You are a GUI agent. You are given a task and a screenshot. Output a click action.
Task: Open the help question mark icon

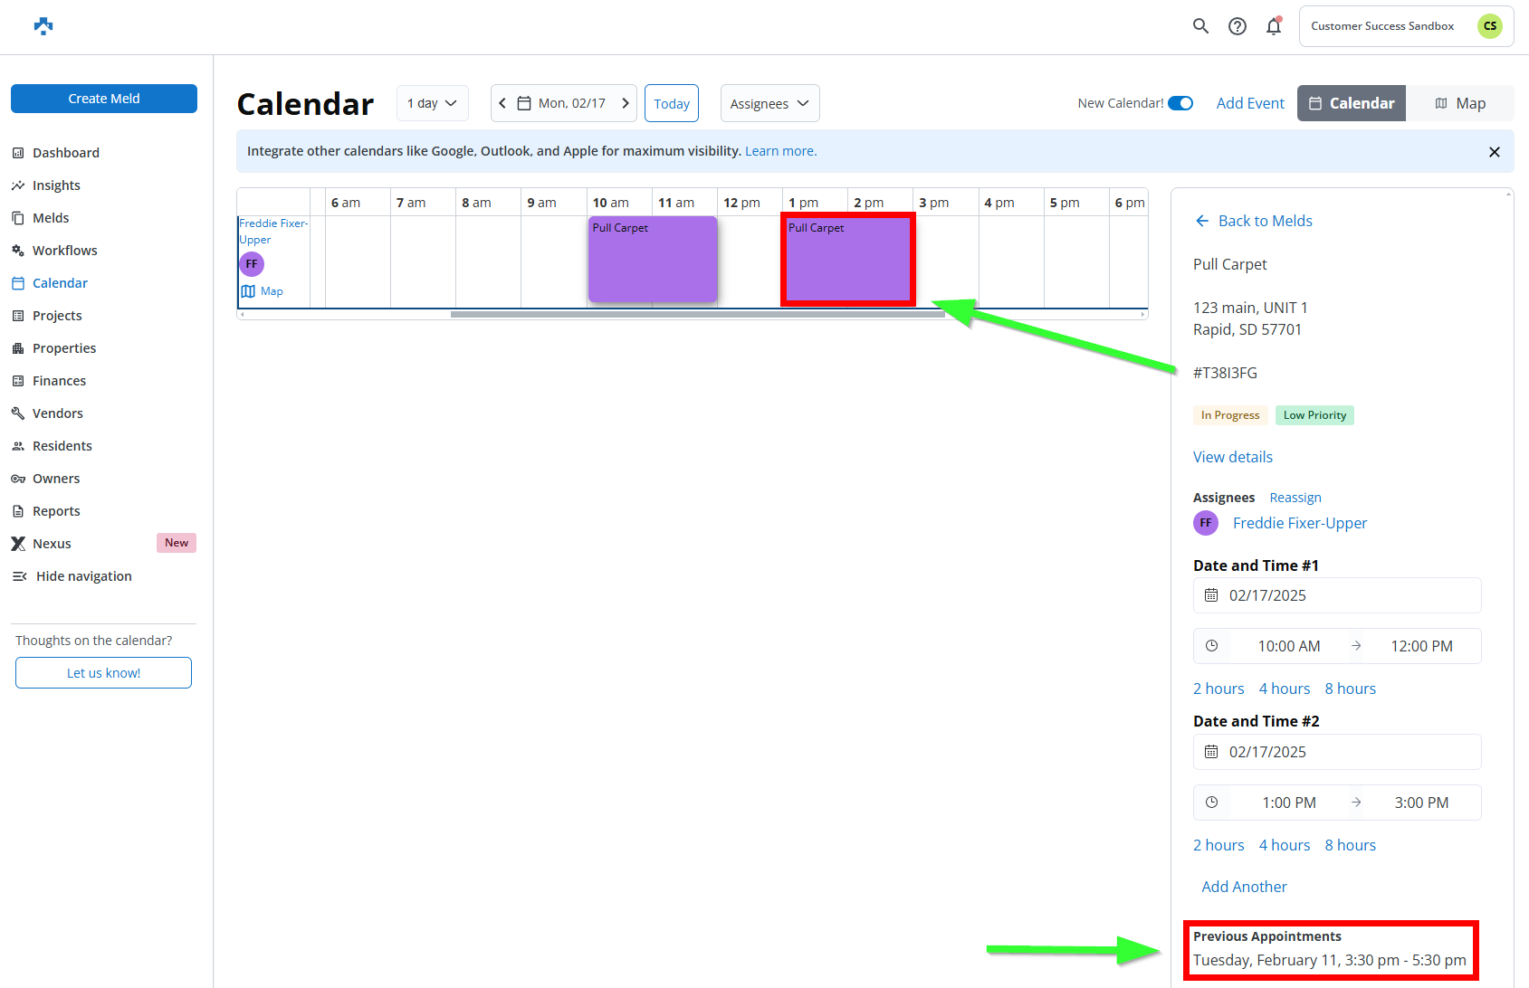click(1237, 26)
